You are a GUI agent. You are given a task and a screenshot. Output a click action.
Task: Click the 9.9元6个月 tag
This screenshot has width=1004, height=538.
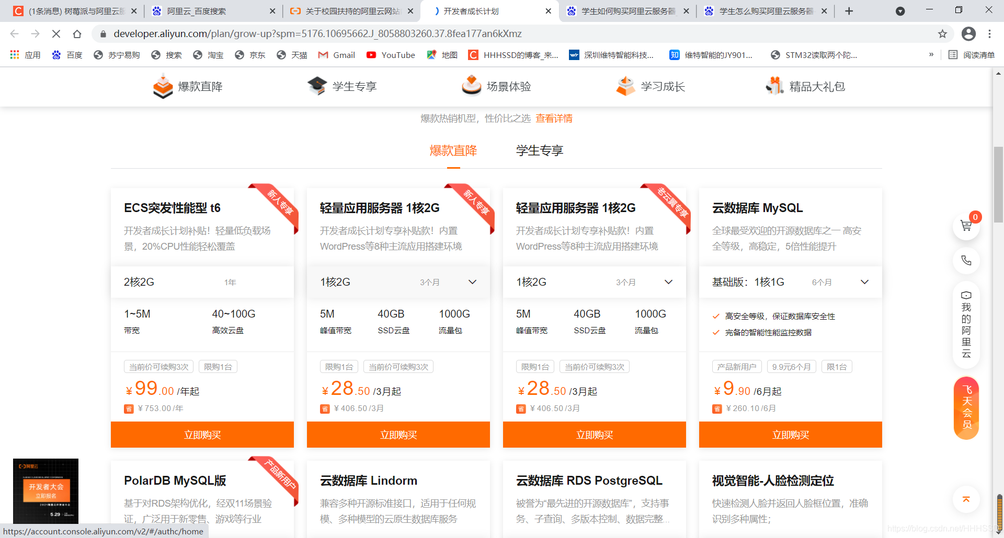tap(791, 367)
